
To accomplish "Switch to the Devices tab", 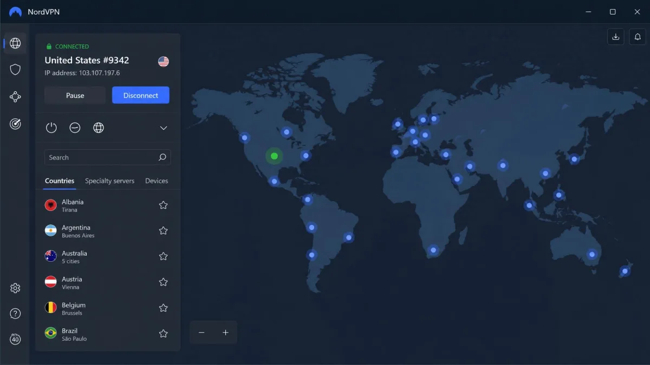I will pyautogui.click(x=157, y=181).
